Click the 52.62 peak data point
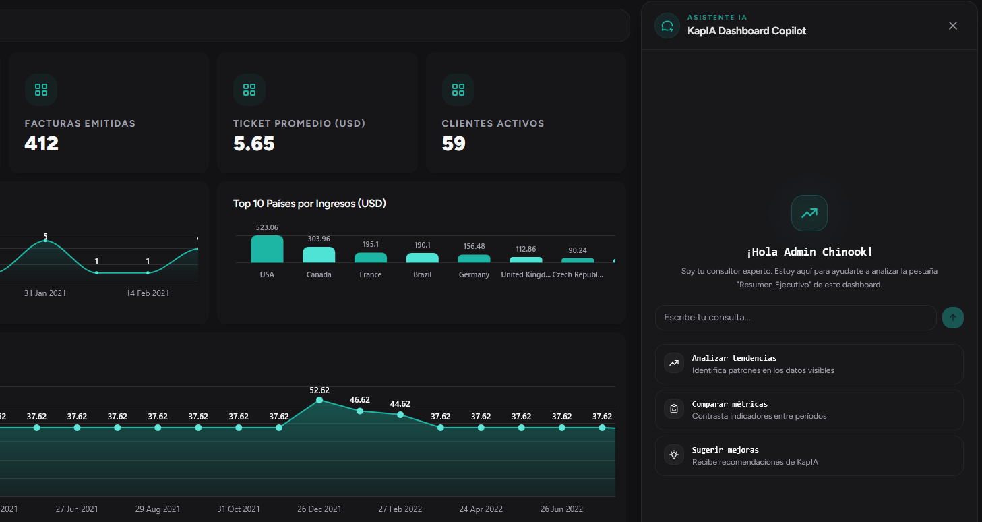This screenshot has height=522, width=982. tap(319, 400)
